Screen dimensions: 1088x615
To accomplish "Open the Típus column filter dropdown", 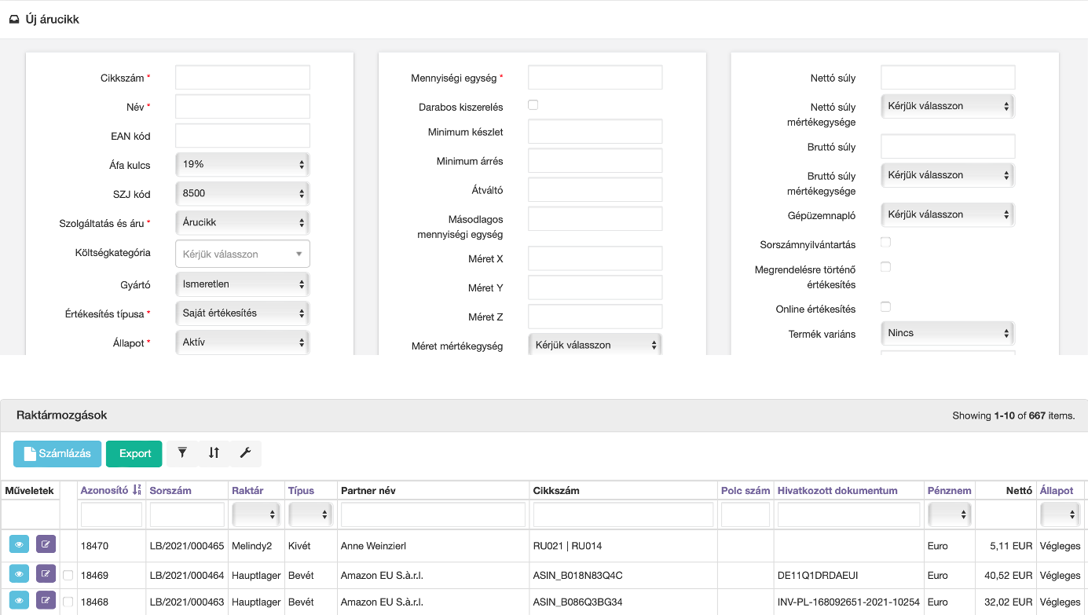I will pyautogui.click(x=310, y=514).
